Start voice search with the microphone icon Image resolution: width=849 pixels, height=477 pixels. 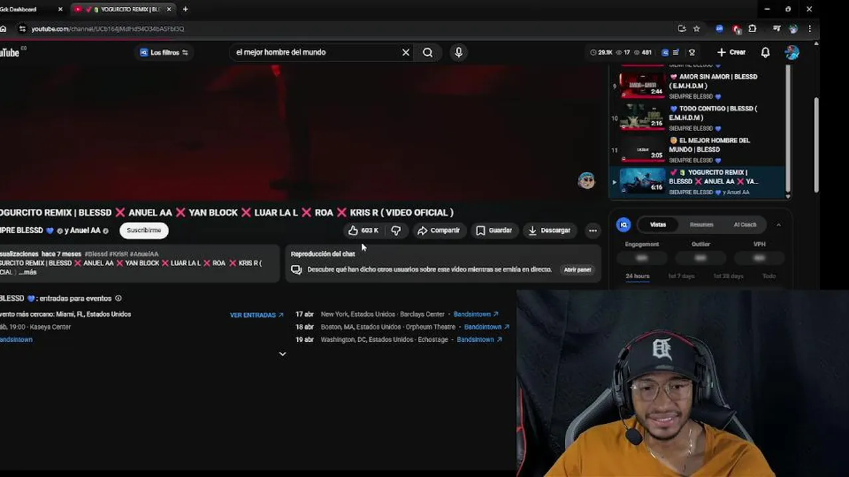point(458,52)
